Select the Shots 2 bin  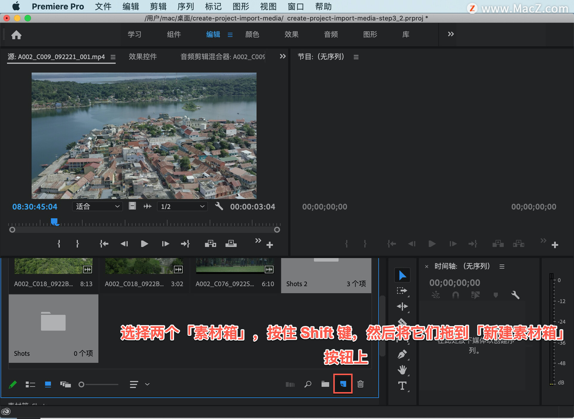point(326,275)
